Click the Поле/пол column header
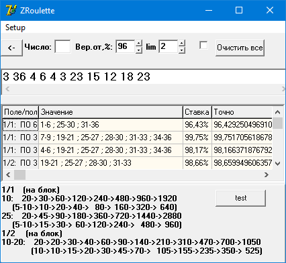 [21, 112]
